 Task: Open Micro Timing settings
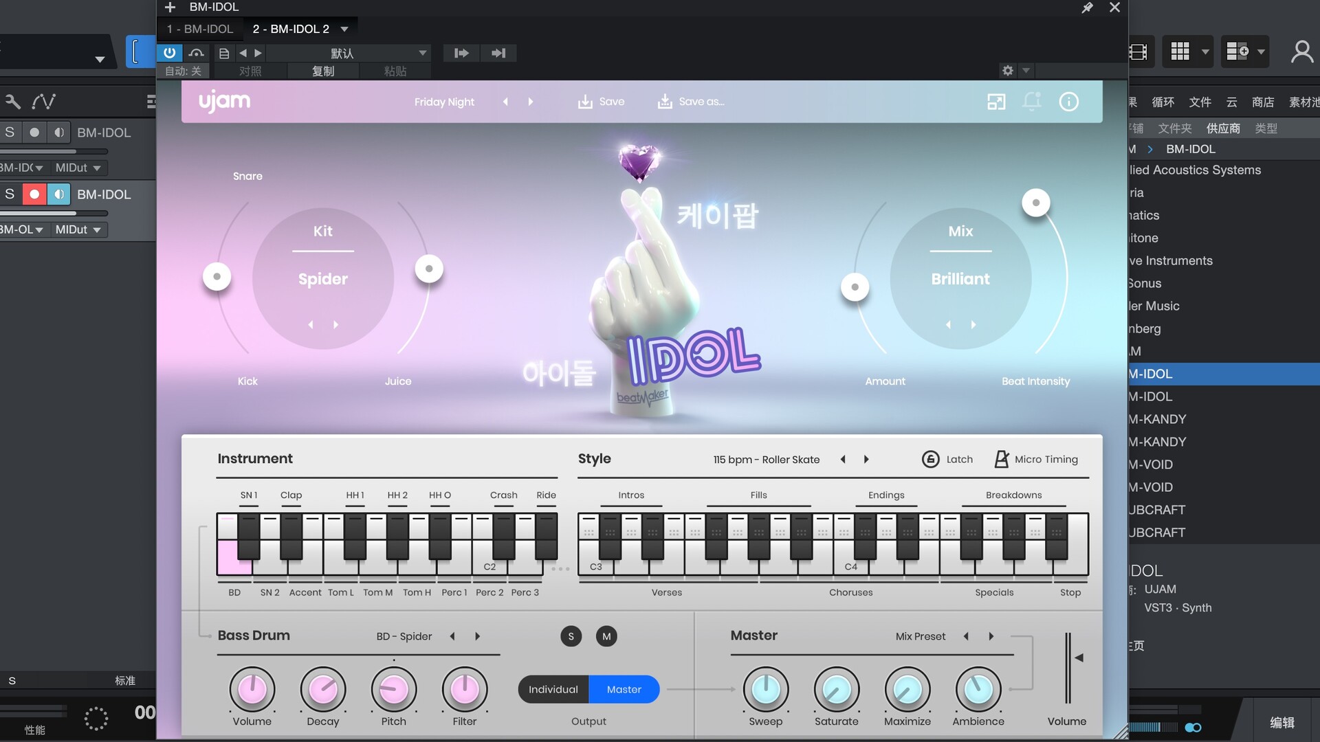click(1036, 459)
